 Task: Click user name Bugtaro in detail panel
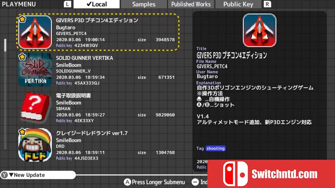point(207,76)
